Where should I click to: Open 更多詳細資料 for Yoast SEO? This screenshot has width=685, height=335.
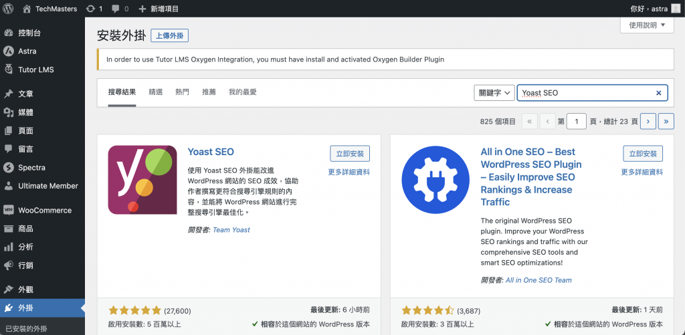point(349,172)
